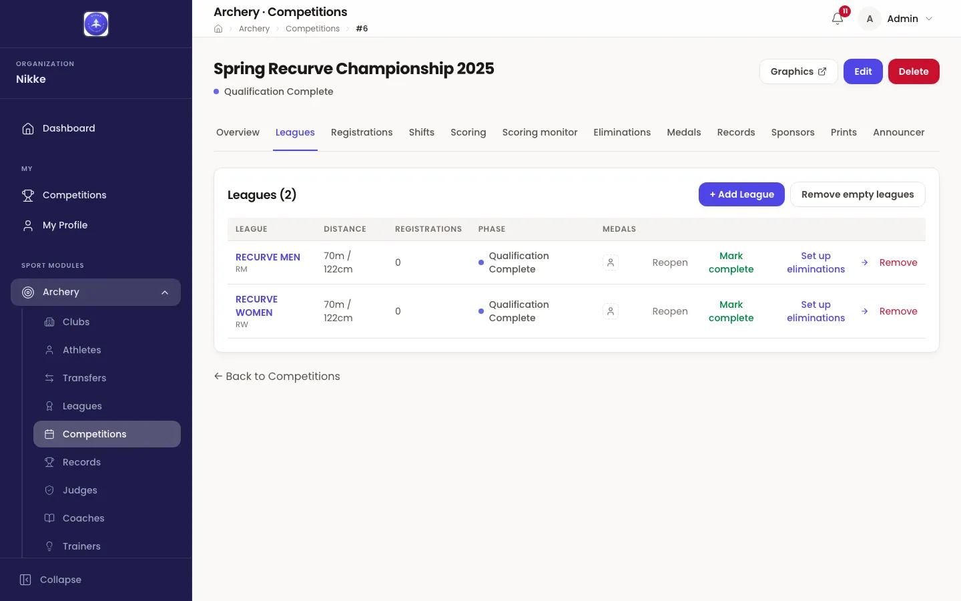Click the Edit competition button
Image resolution: width=961 pixels, height=601 pixels.
pos(863,71)
